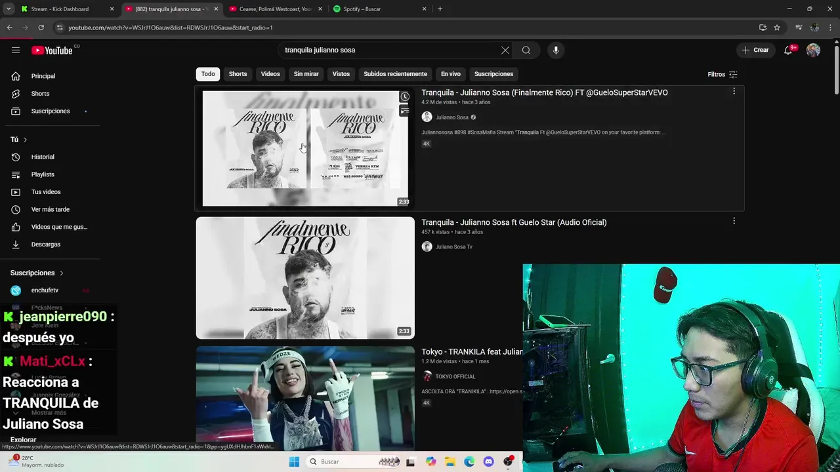840x472 pixels.
Task: Expand the Tú section
Action: [x=19, y=140]
